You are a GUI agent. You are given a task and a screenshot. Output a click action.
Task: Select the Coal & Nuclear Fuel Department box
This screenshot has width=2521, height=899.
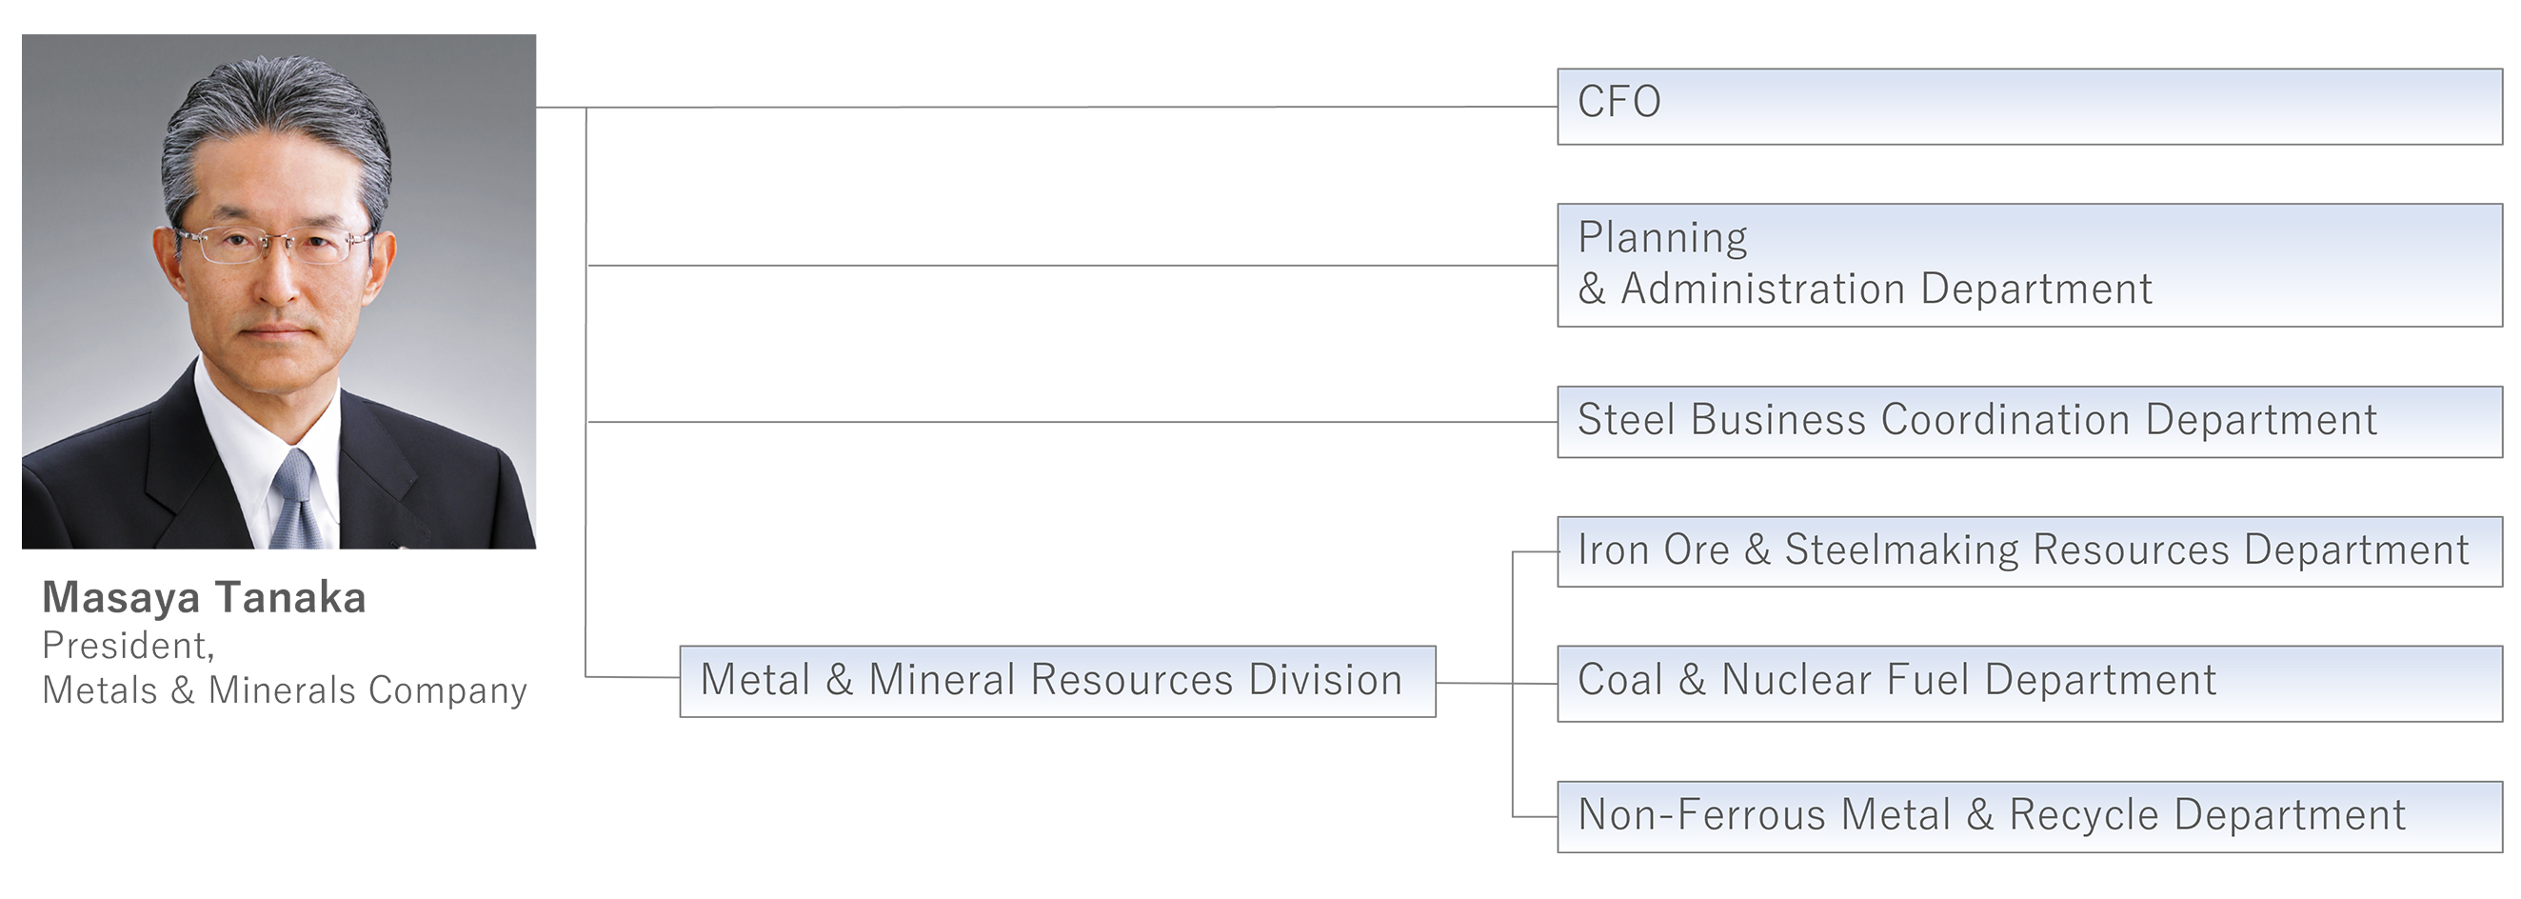[2029, 683]
